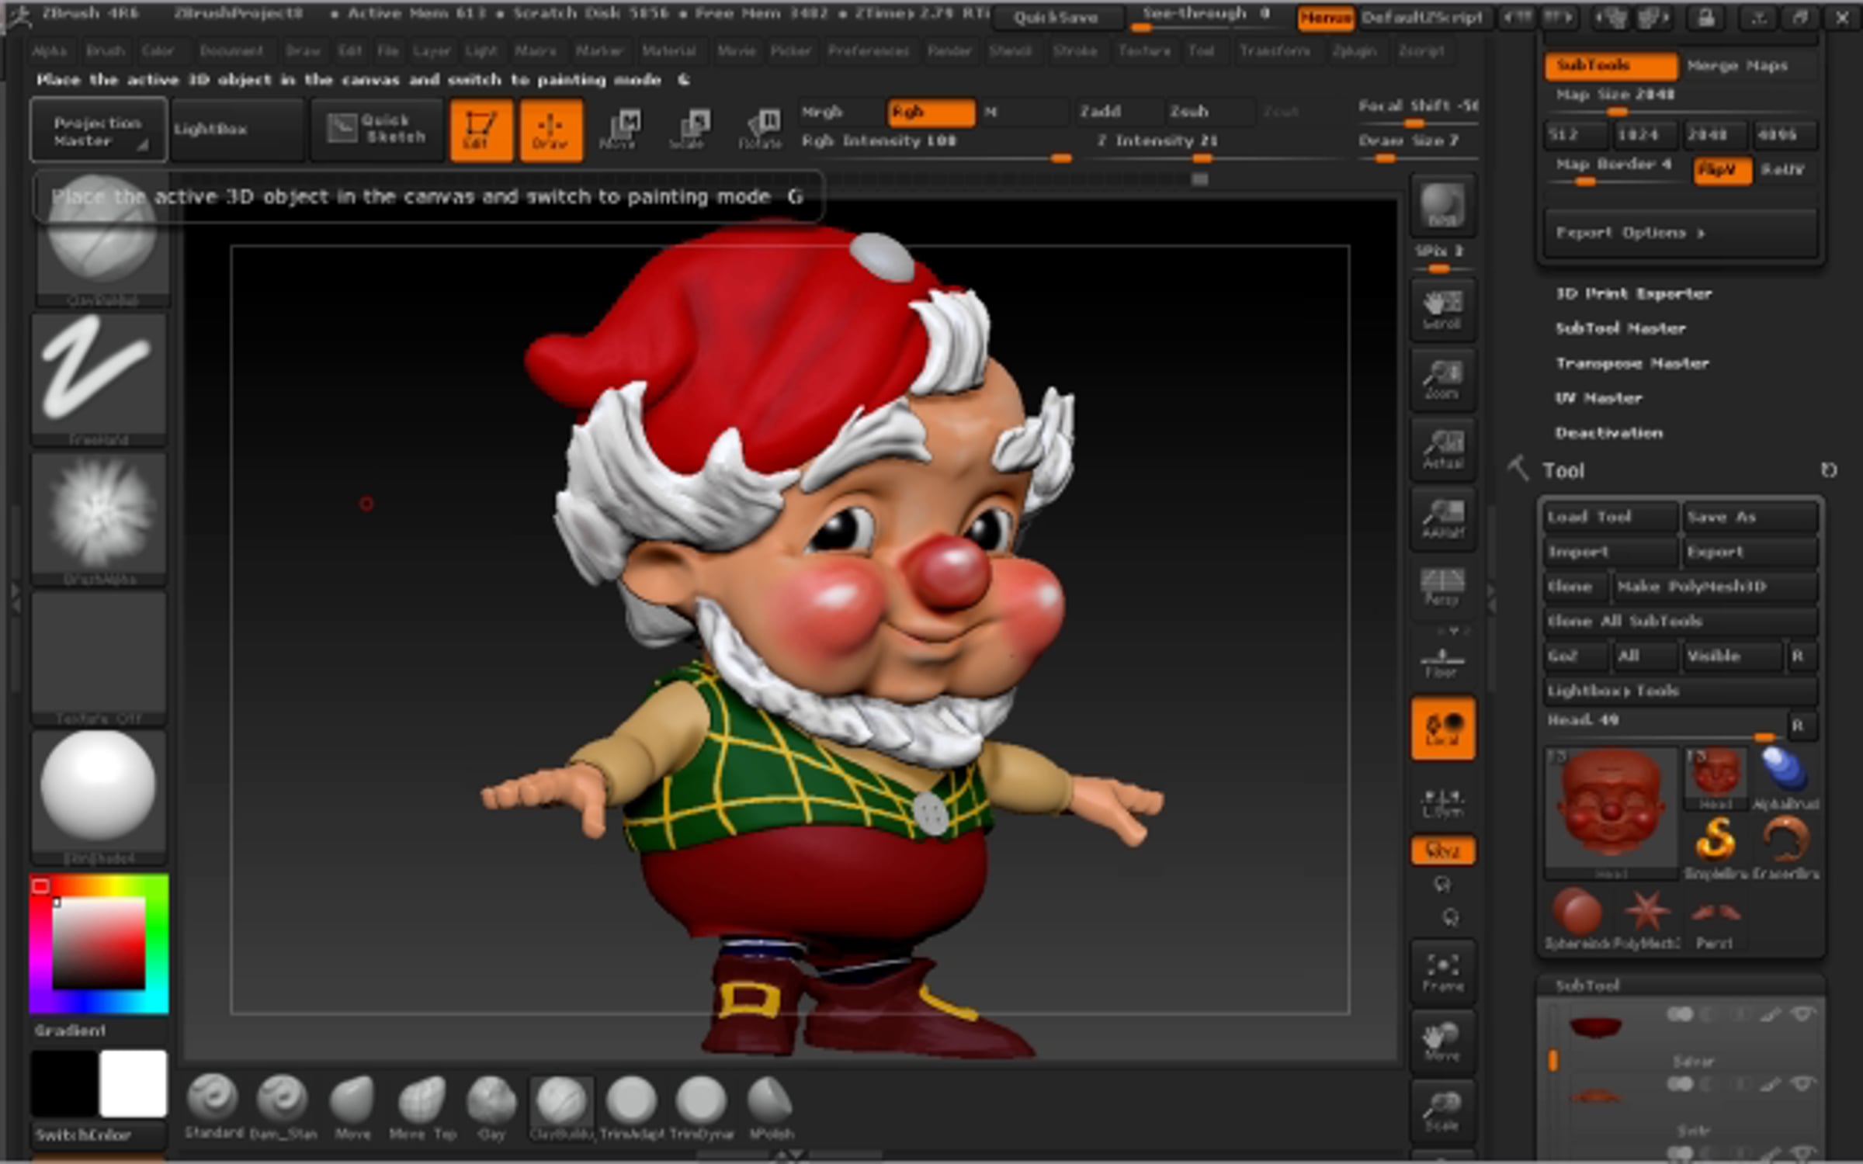
Task: Click the Rgb Intensity slider
Action: tap(936, 145)
